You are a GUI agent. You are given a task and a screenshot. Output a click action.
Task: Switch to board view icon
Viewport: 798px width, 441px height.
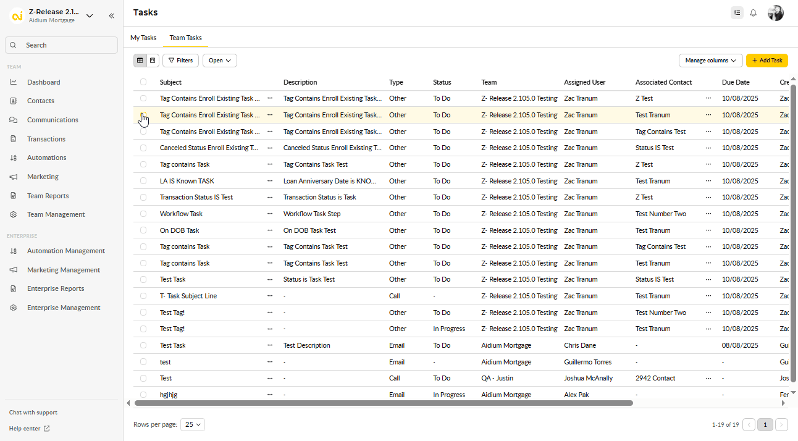point(153,61)
